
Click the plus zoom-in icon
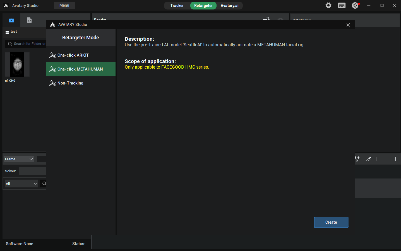pyautogui.click(x=396, y=159)
